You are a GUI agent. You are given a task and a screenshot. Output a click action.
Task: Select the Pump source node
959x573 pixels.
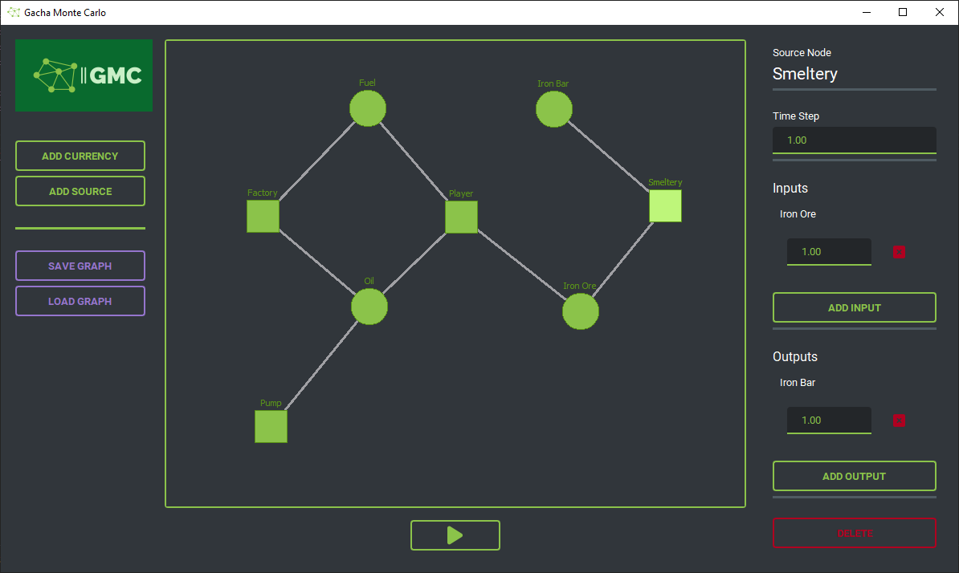pos(271,427)
